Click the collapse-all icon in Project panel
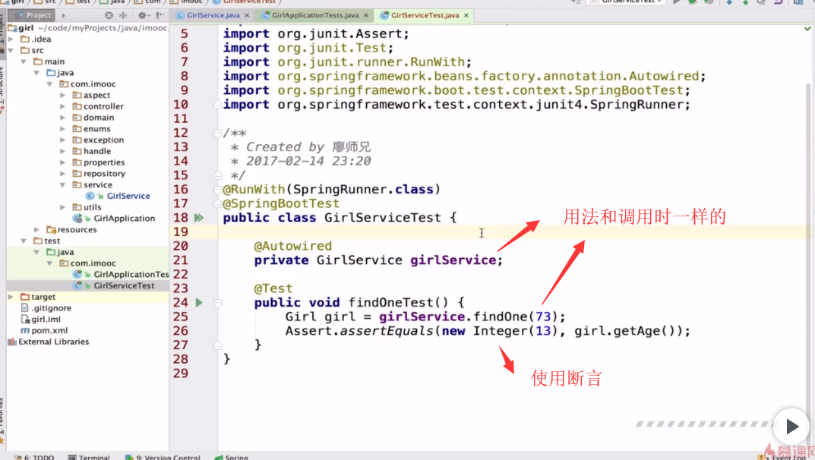Viewport: 815px width, 460px height. click(123, 16)
